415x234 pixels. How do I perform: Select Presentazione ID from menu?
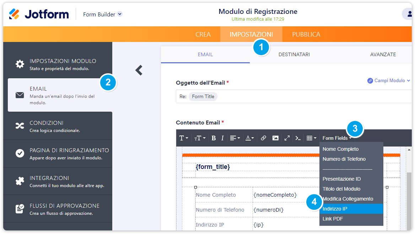[351, 179]
